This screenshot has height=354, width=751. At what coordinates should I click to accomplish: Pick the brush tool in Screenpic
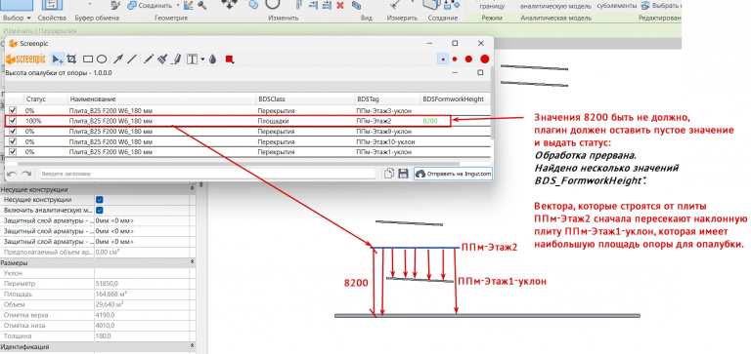tap(163, 59)
